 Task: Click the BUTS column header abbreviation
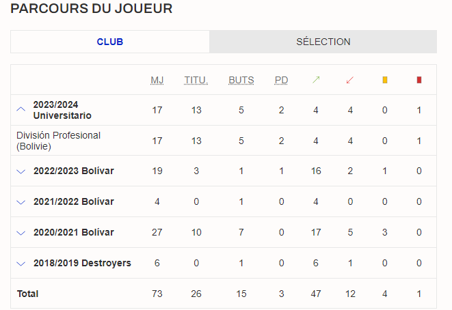coord(241,80)
